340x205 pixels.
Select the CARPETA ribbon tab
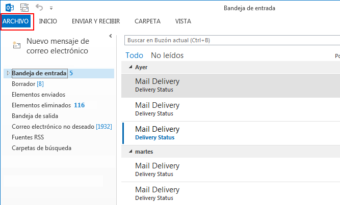coord(147,21)
